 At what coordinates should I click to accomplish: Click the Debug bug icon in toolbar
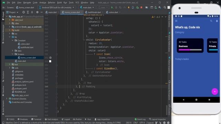pos(116,8)
